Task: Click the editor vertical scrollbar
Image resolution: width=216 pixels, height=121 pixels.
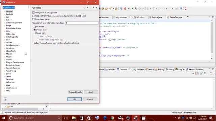Action: (x=212, y=37)
